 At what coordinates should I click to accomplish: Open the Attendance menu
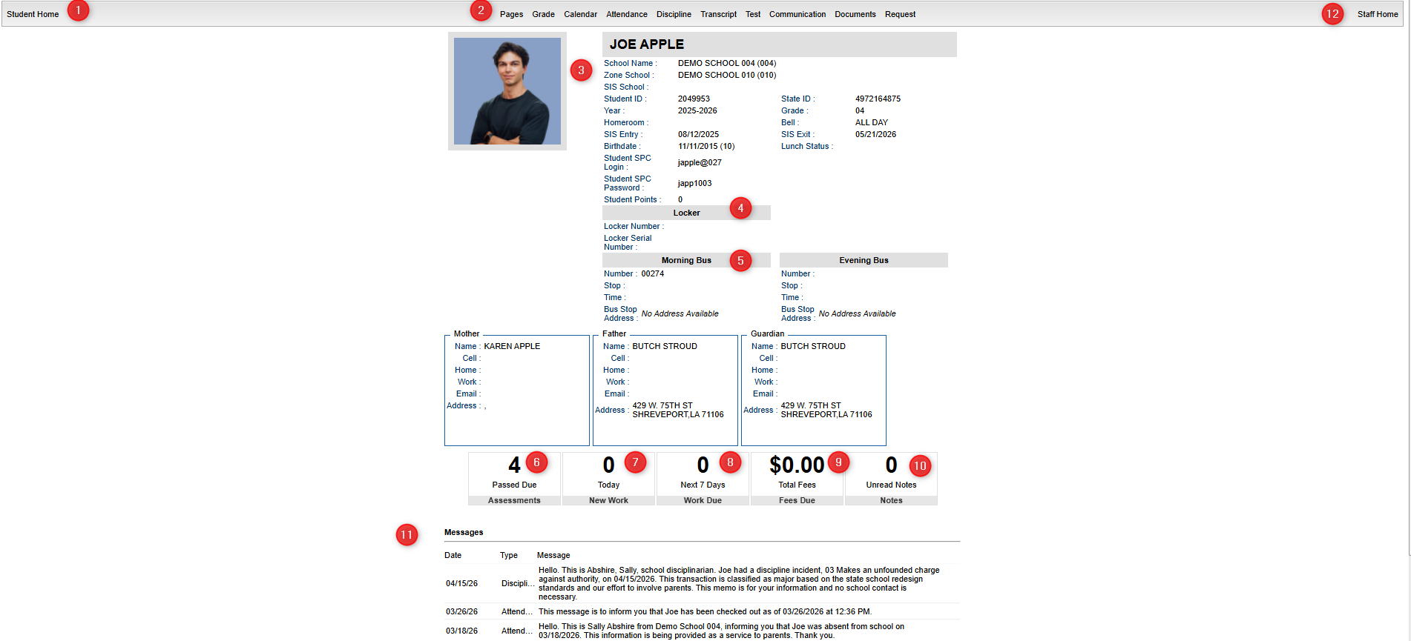point(626,14)
